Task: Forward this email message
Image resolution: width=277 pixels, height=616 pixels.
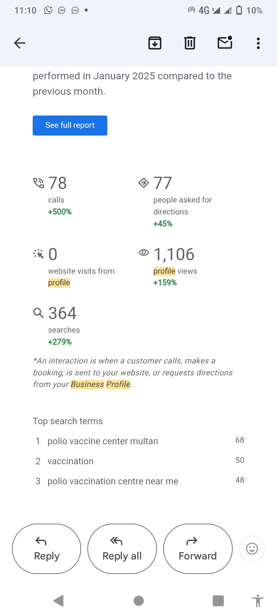Action: 198,549
